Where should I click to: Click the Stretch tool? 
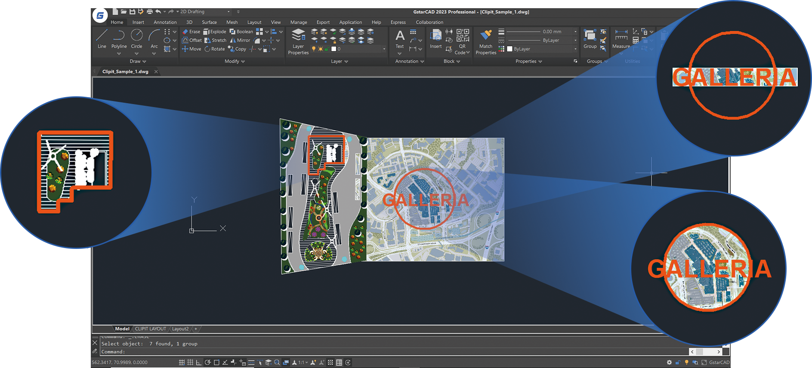215,40
